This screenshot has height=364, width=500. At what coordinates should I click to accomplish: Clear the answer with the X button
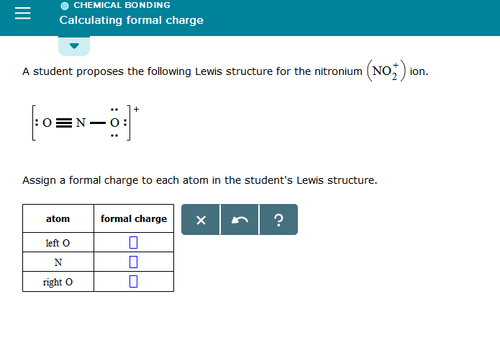(201, 220)
